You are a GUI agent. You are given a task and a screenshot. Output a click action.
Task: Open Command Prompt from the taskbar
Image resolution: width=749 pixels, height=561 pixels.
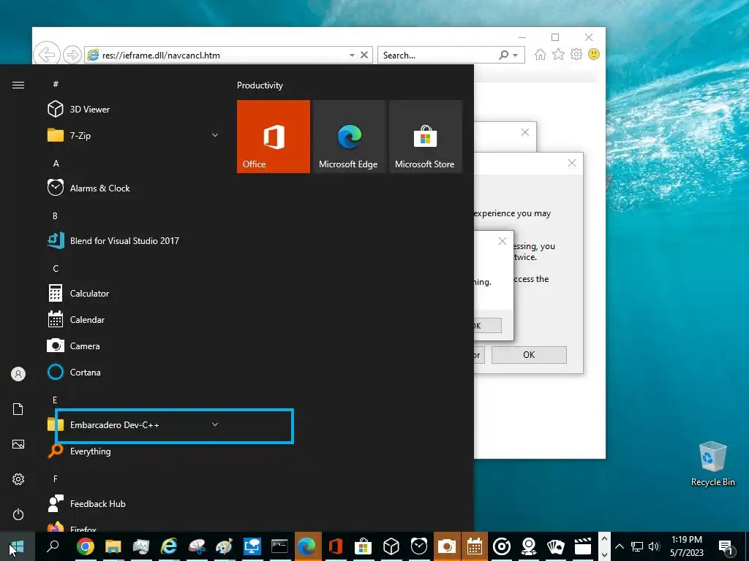(279, 546)
